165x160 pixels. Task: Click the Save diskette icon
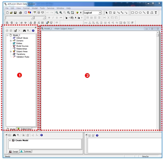[x=15, y=13]
